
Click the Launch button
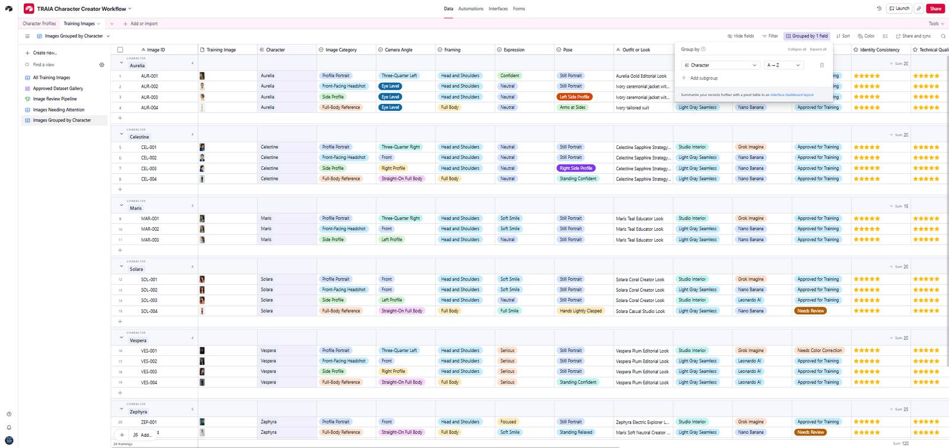[x=899, y=9]
